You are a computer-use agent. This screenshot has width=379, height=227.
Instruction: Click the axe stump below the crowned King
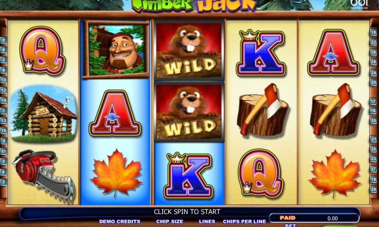pos(263,109)
